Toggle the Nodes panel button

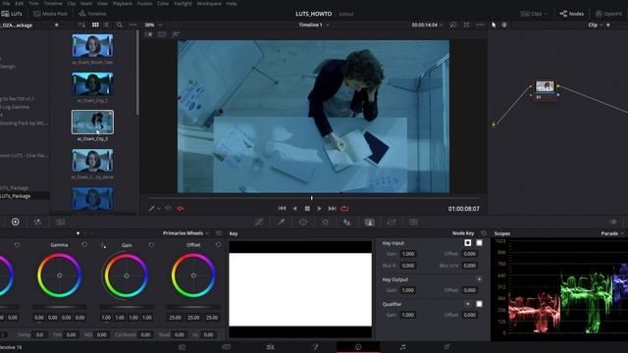point(572,14)
